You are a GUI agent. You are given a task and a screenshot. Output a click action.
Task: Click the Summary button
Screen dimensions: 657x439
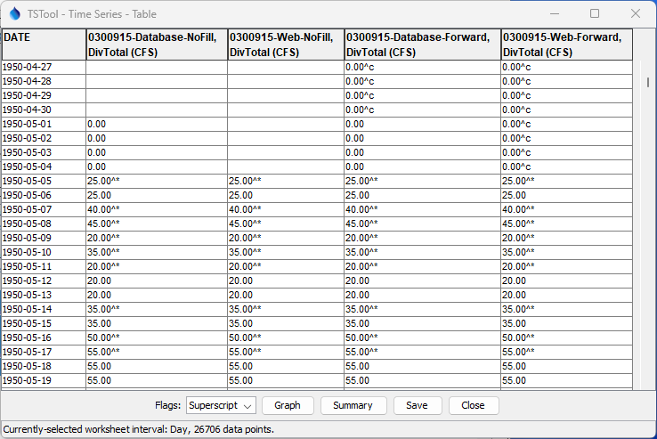pyautogui.click(x=353, y=405)
